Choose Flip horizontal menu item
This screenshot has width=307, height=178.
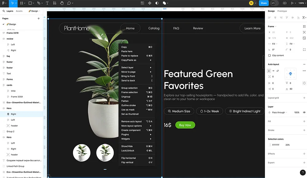137,158
